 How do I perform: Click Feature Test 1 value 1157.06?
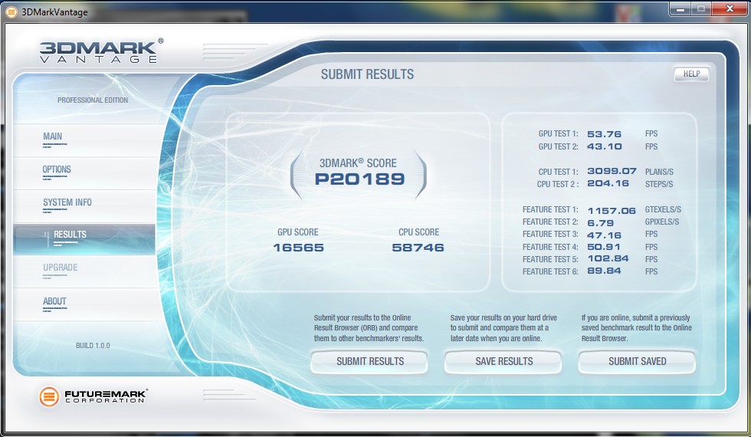click(612, 211)
